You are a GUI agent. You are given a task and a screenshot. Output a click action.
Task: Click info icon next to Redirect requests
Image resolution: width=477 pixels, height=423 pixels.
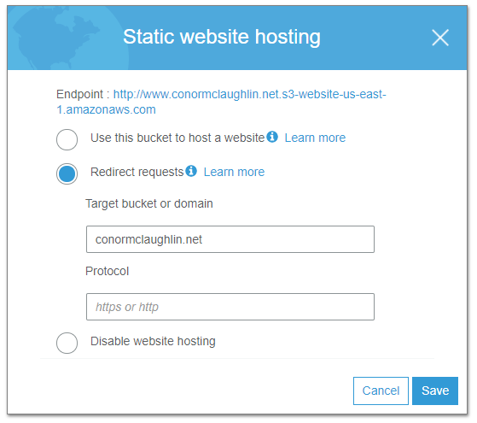pyautogui.click(x=191, y=171)
